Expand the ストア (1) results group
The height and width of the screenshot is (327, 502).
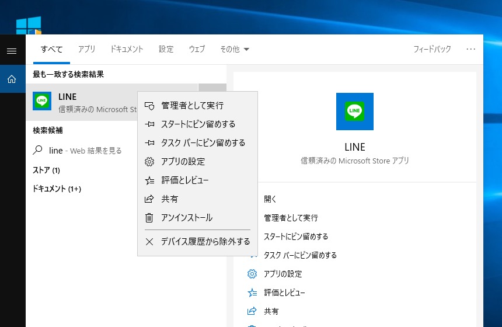46,171
